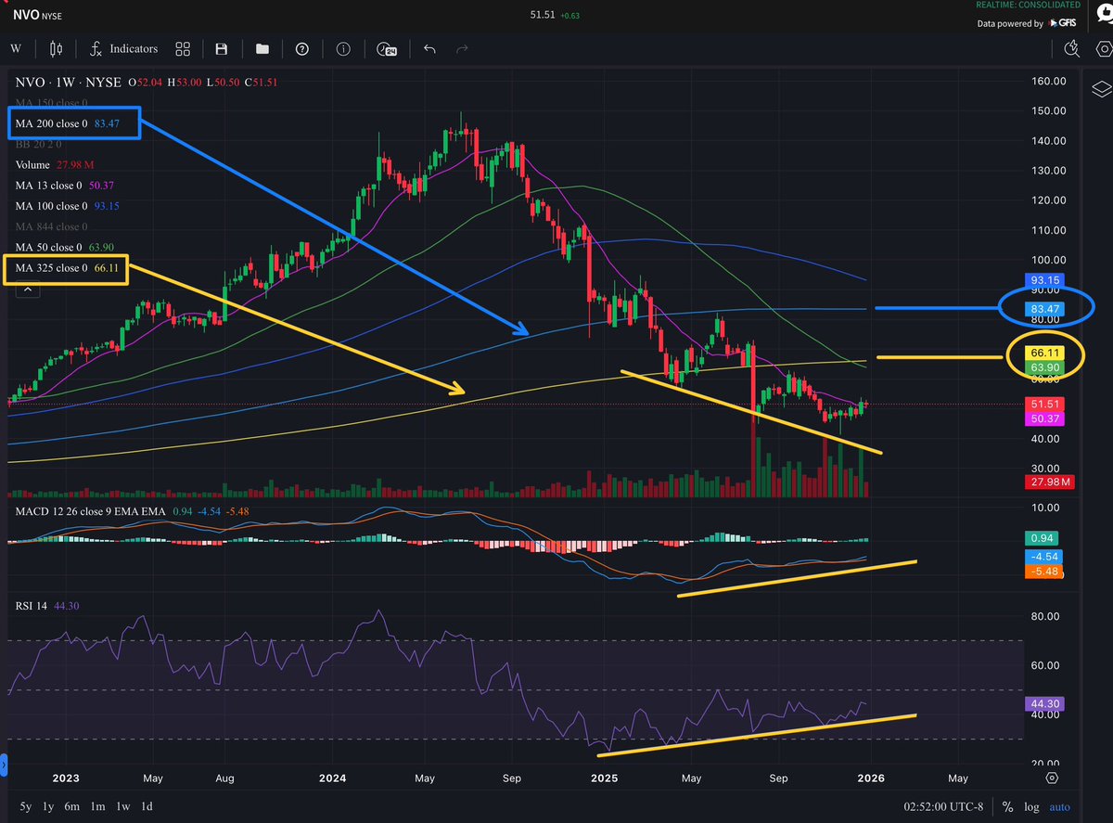The image size is (1113, 823).
Task: Collapse the indicator legend with the chevron
Action: click(27, 290)
